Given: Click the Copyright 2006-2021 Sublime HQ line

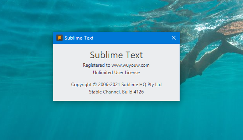Looking at the screenshot, I should [x=116, y=85].
